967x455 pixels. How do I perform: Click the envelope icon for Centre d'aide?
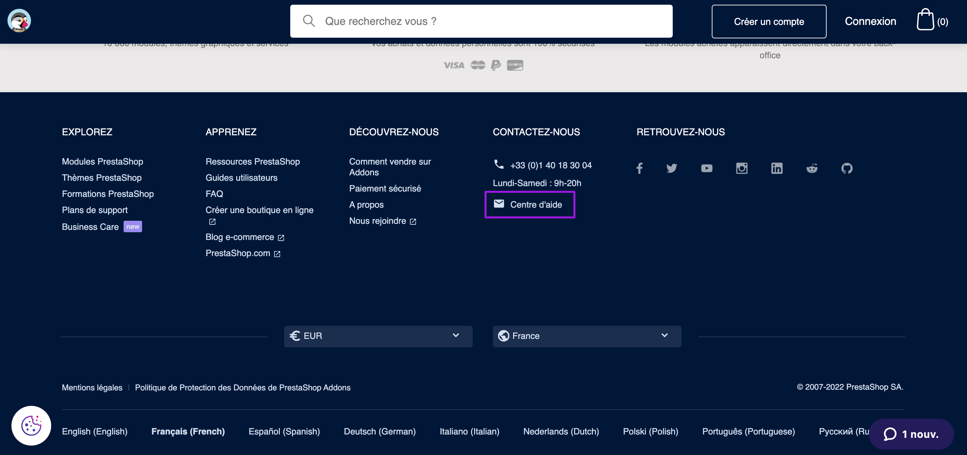tap(499, 204)
